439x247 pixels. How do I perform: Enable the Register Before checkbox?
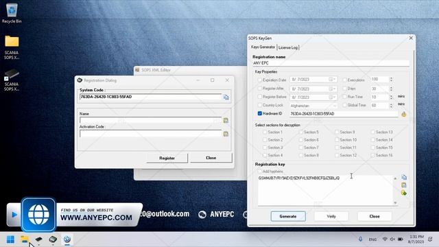click(260, 97)
